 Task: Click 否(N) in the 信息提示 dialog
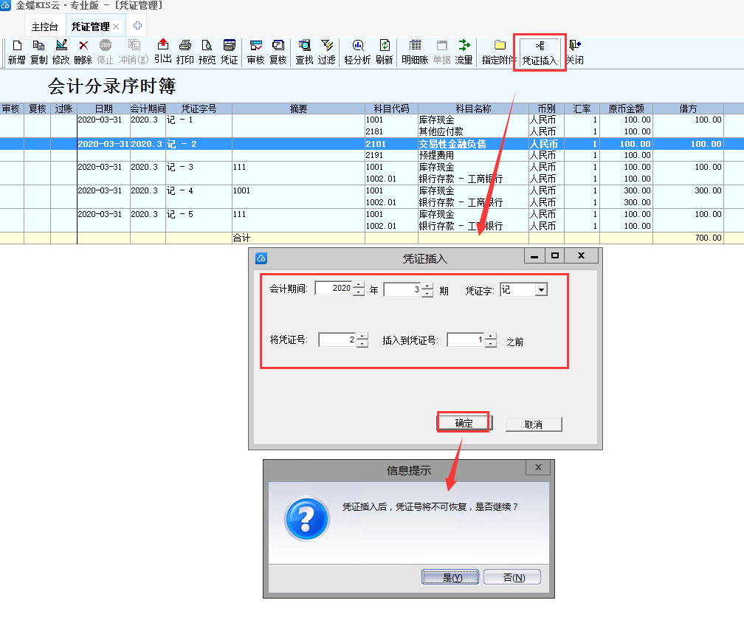click(514, 577)
